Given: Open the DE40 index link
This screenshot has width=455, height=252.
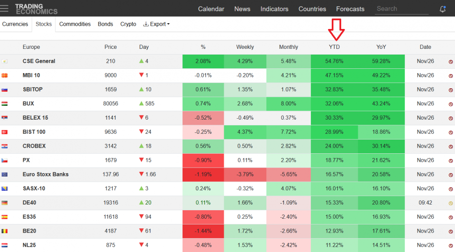Looking at the screenshot, I should (x=29, y=203).
